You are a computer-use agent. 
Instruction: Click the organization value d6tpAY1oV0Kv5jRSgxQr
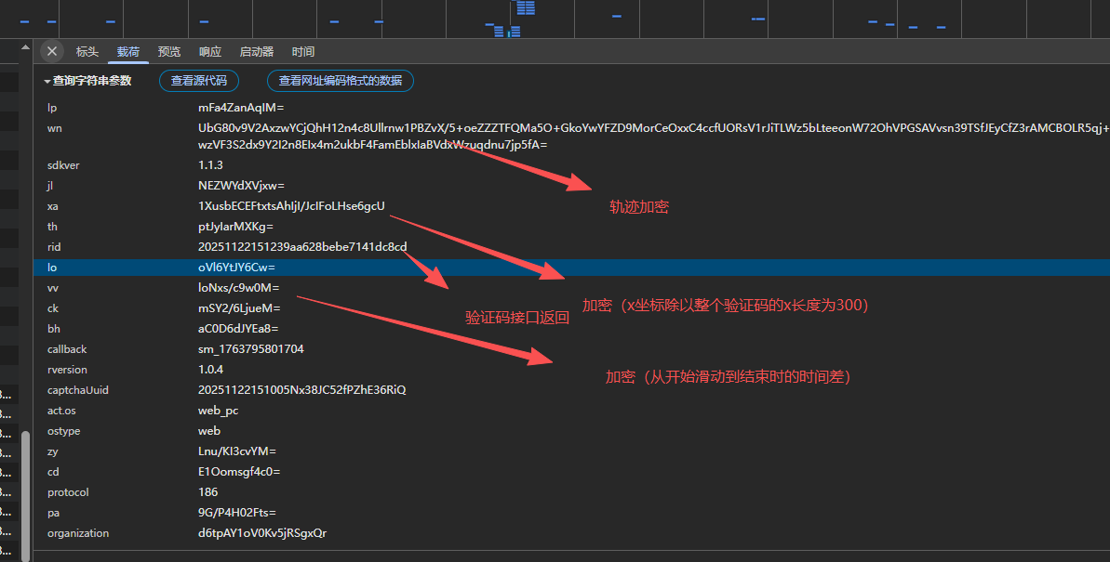(262, 533)
